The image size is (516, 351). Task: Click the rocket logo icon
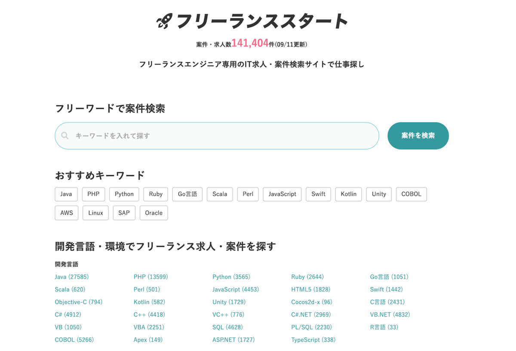point(164,21)
